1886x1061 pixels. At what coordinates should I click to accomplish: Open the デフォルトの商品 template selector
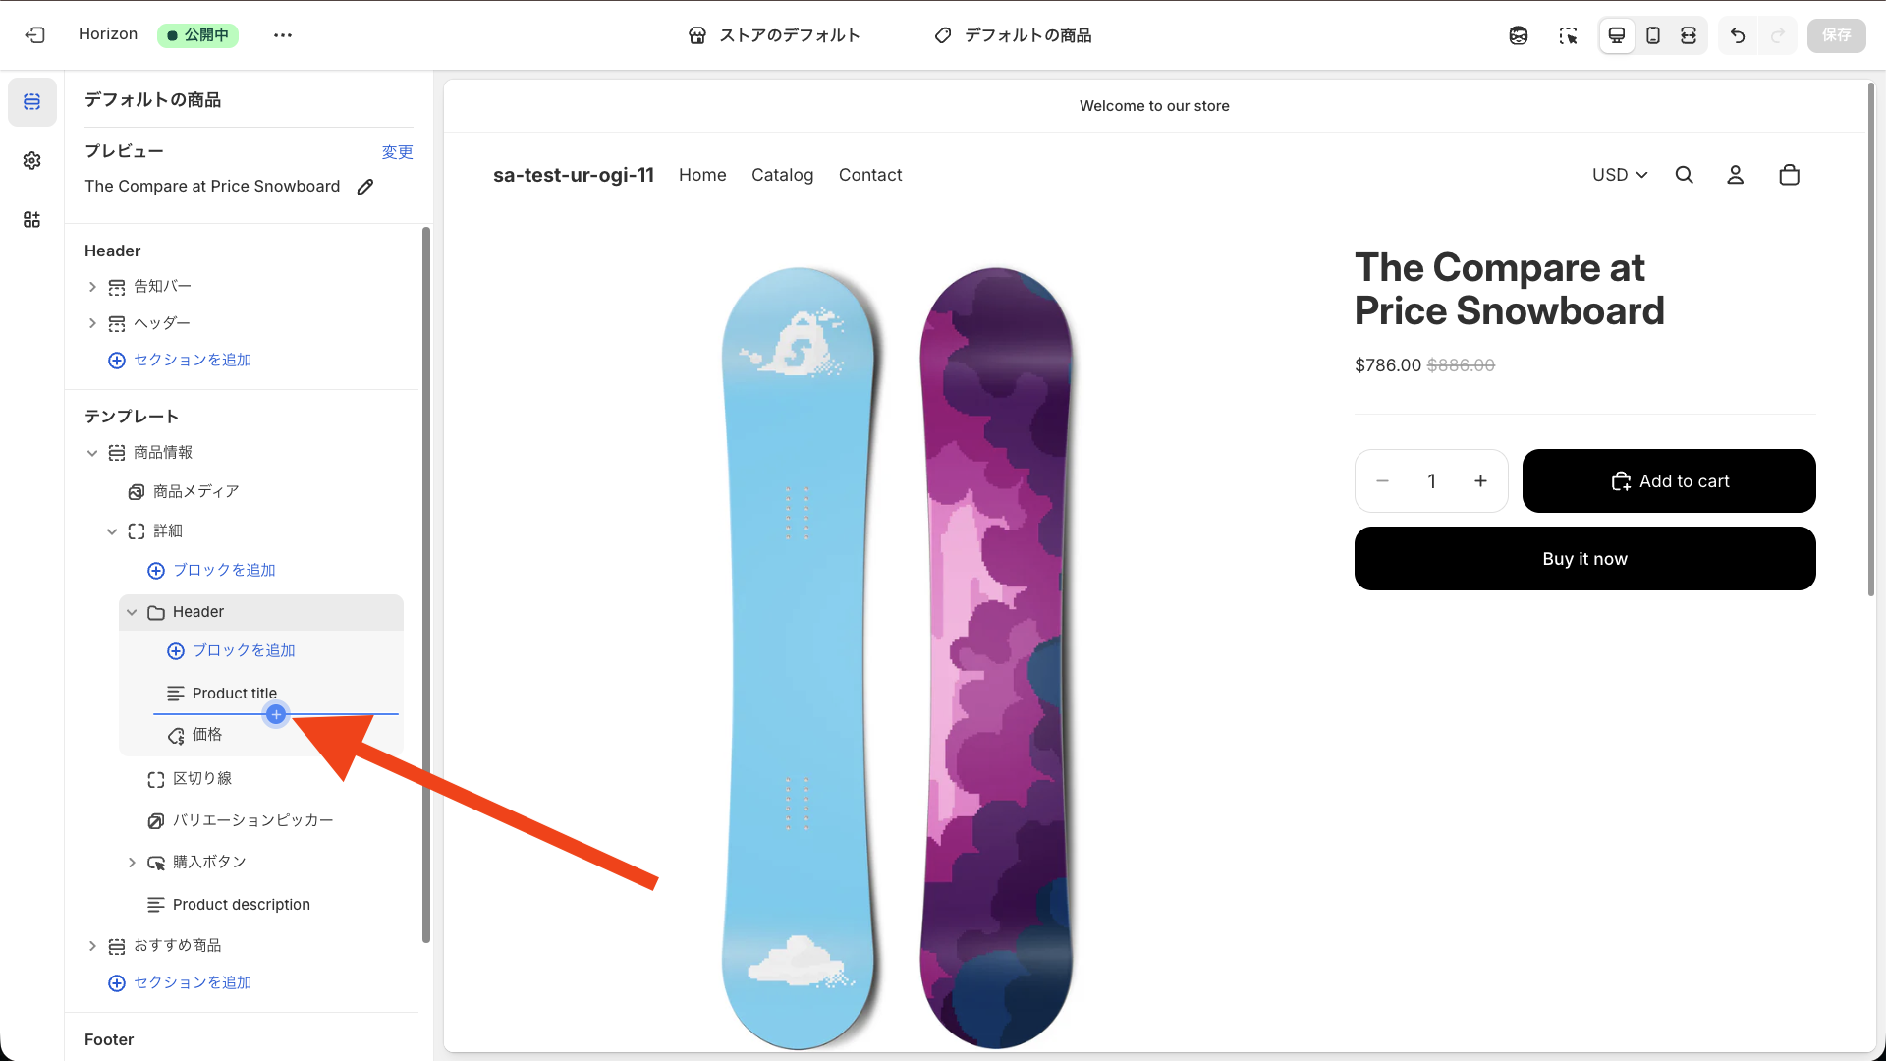[x=1013, y=35]
